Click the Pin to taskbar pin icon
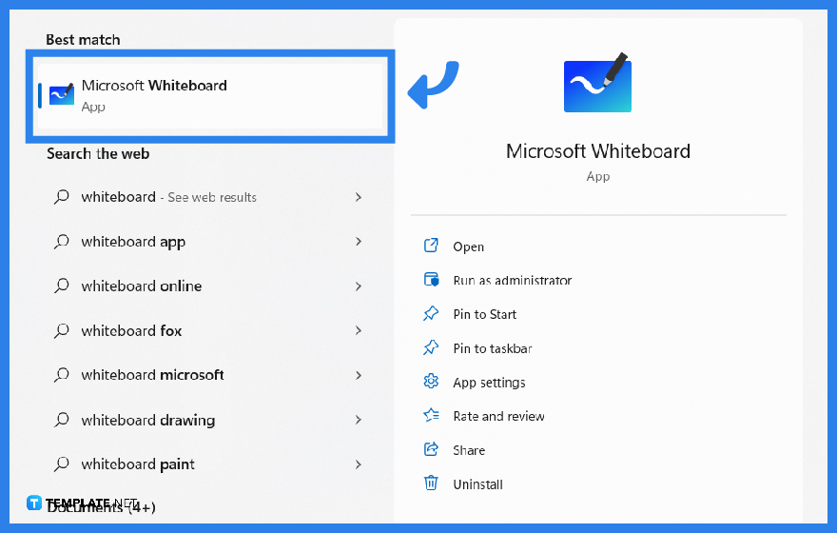This screenshot has height=533, width=837. click(431, 347)
